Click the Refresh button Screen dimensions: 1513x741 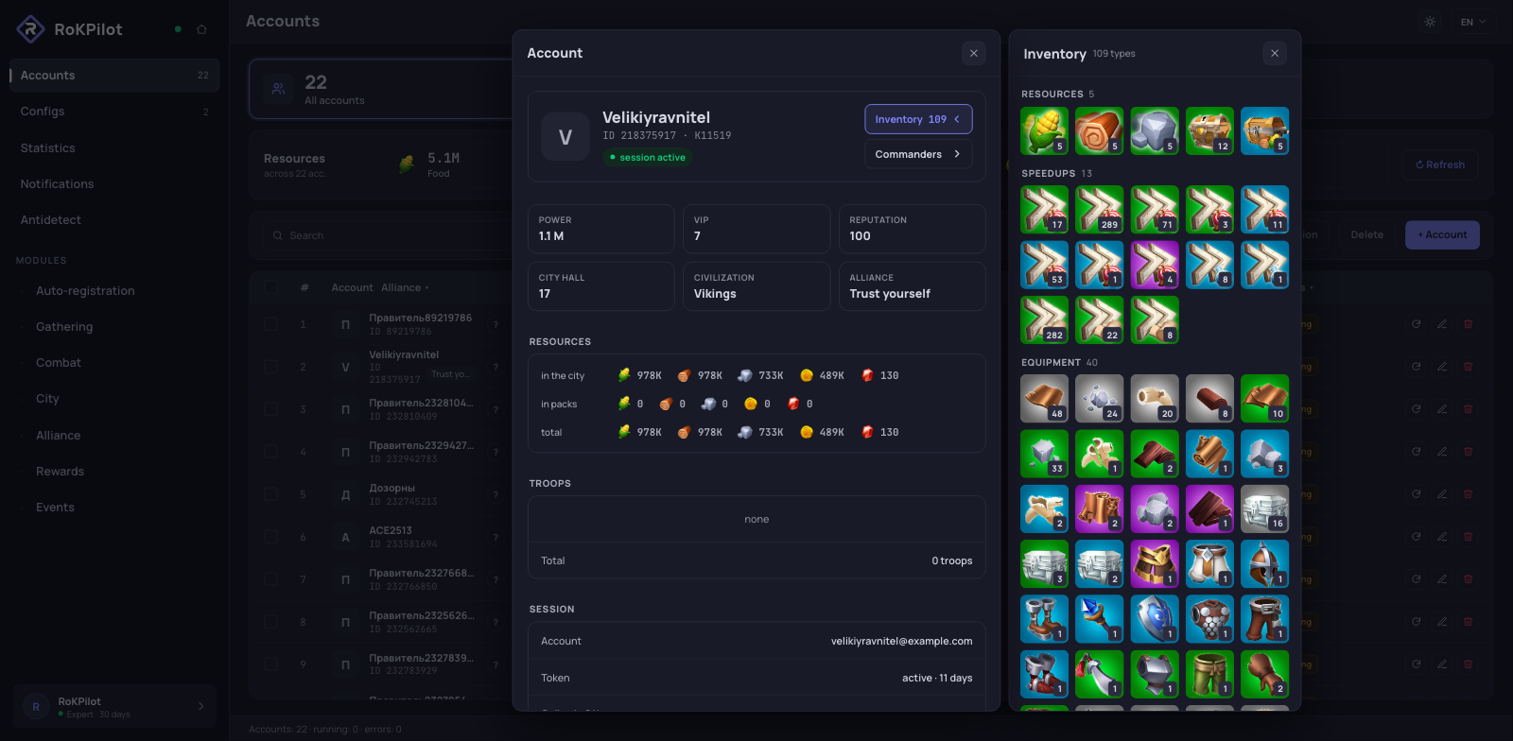pos(1440,164)
